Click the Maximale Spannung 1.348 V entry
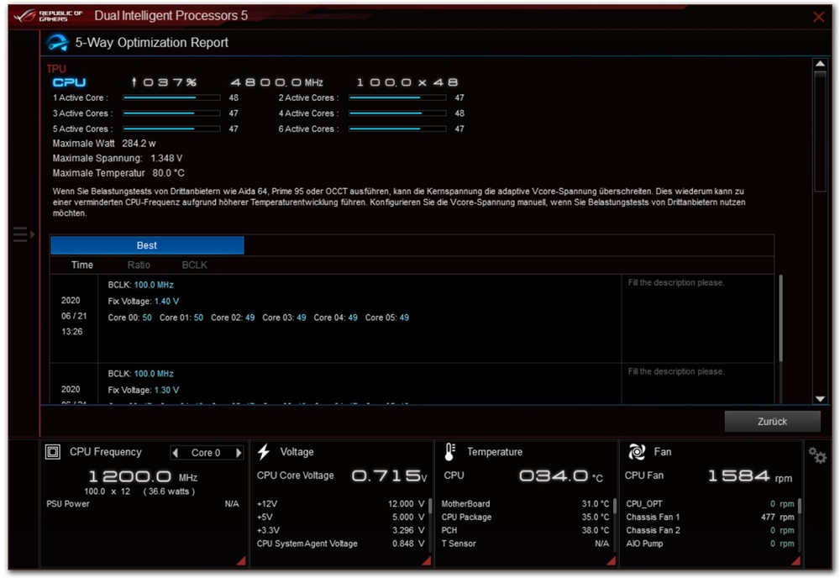This screenshot has width=840, height=578. (x=118, y=159)
